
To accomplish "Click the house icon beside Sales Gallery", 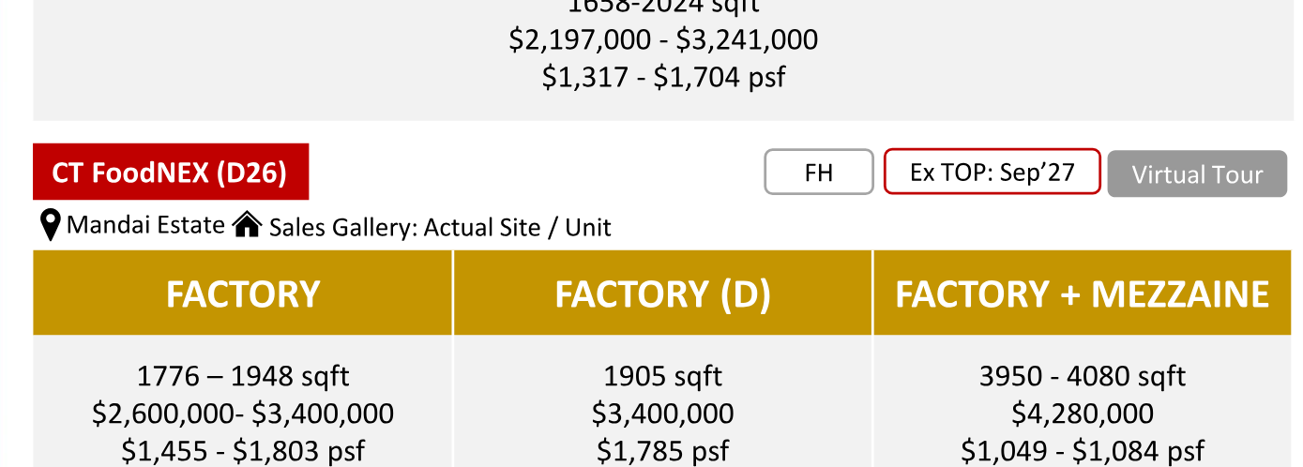I will pyautogui.click(x=247, y=225).
